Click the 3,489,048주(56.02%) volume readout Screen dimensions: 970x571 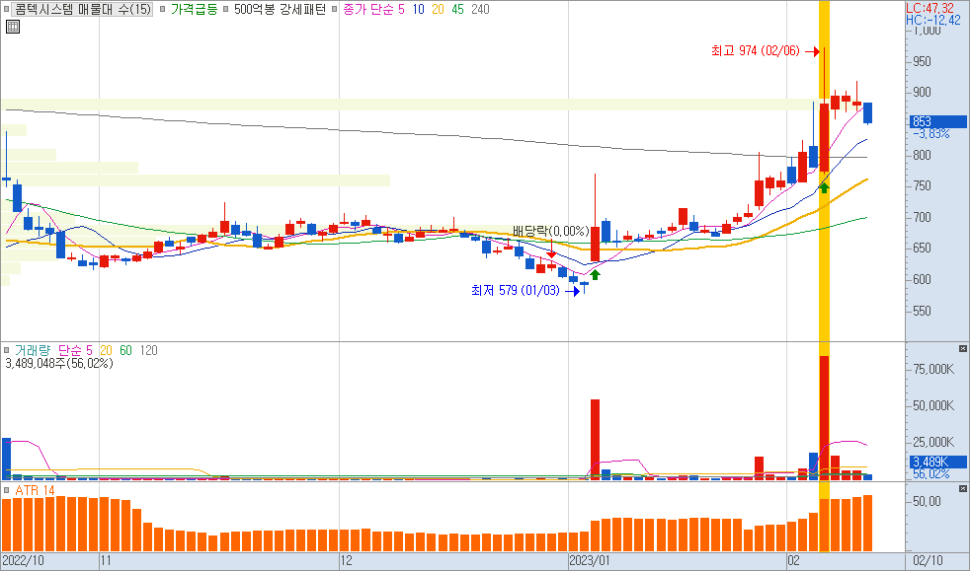(59, 364)
